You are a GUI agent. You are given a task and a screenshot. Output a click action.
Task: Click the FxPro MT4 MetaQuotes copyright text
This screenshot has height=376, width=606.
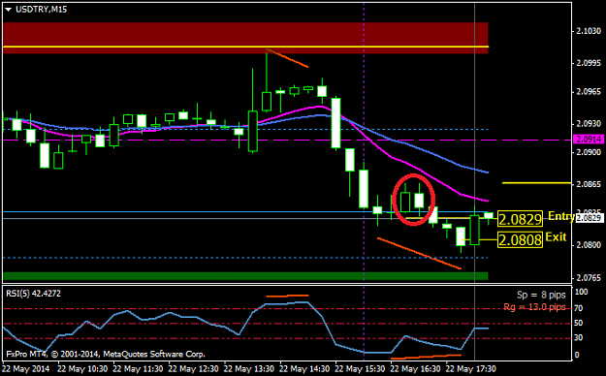pos(106,355)
